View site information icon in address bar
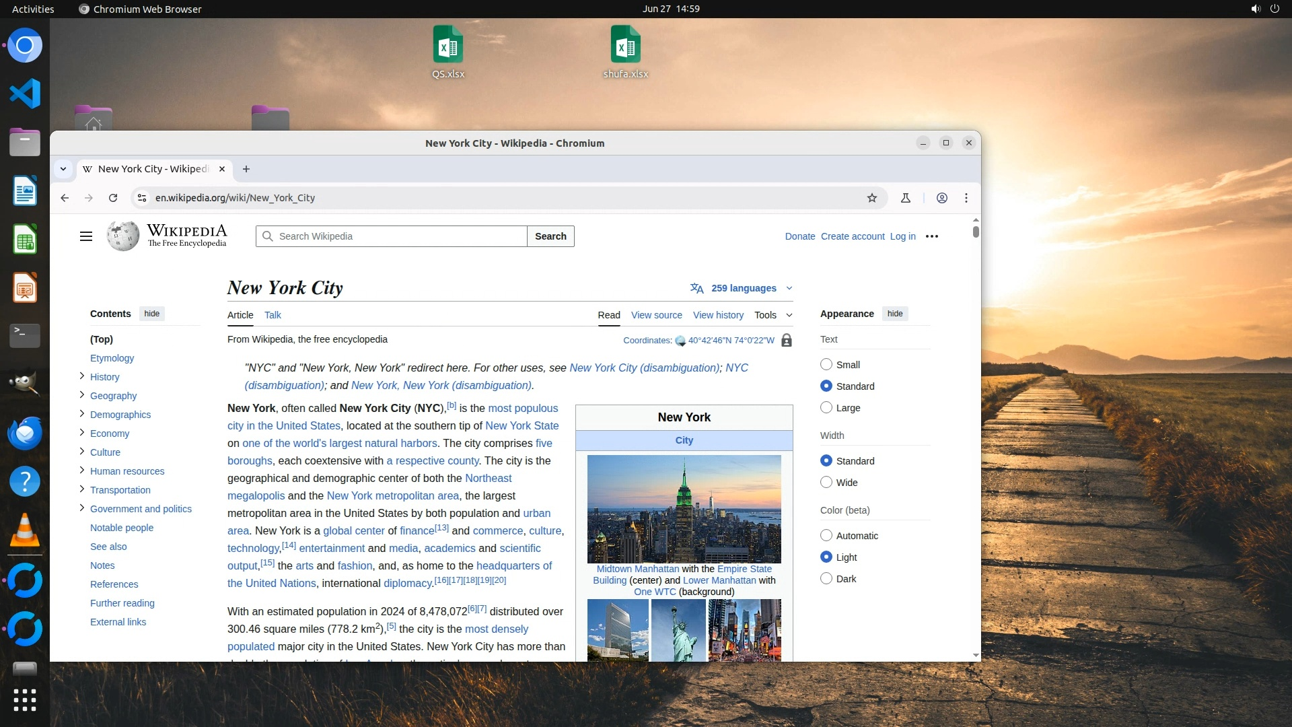 [142, 198]
